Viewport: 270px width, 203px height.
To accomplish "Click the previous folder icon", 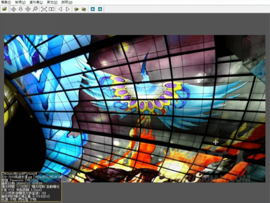I will click(x=76, y=9).
